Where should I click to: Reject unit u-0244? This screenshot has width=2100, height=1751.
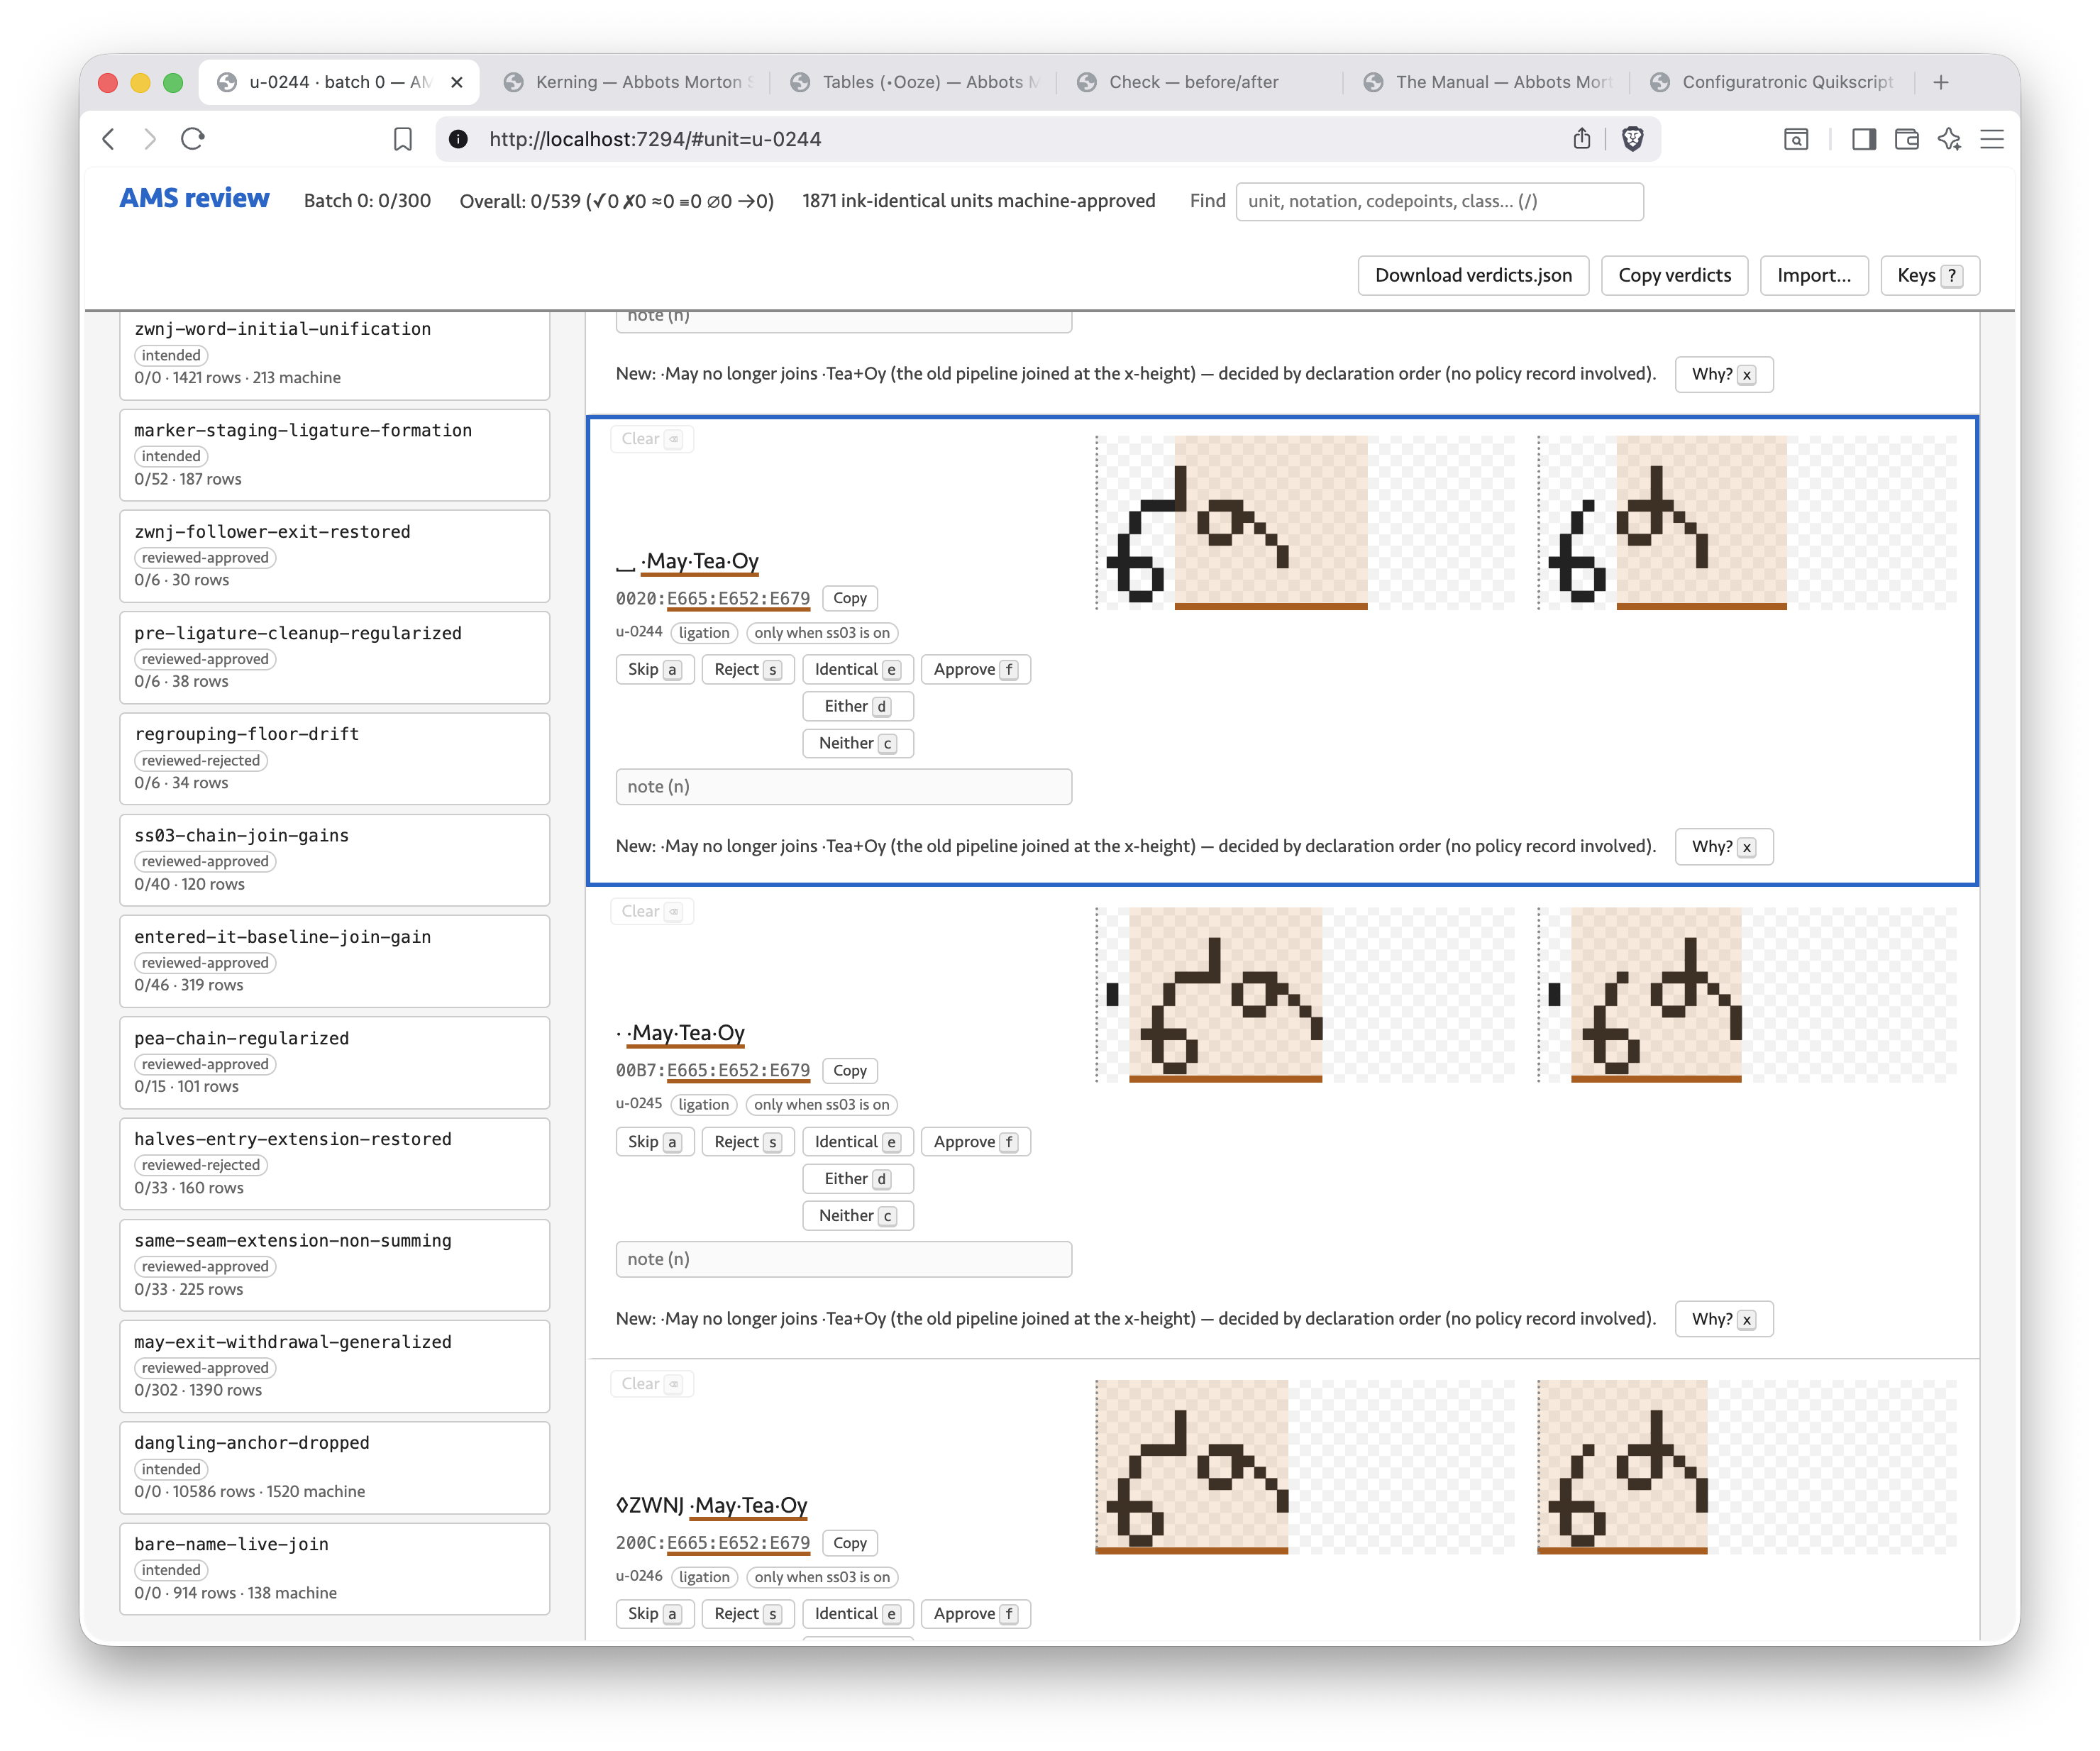click(748, 670)
